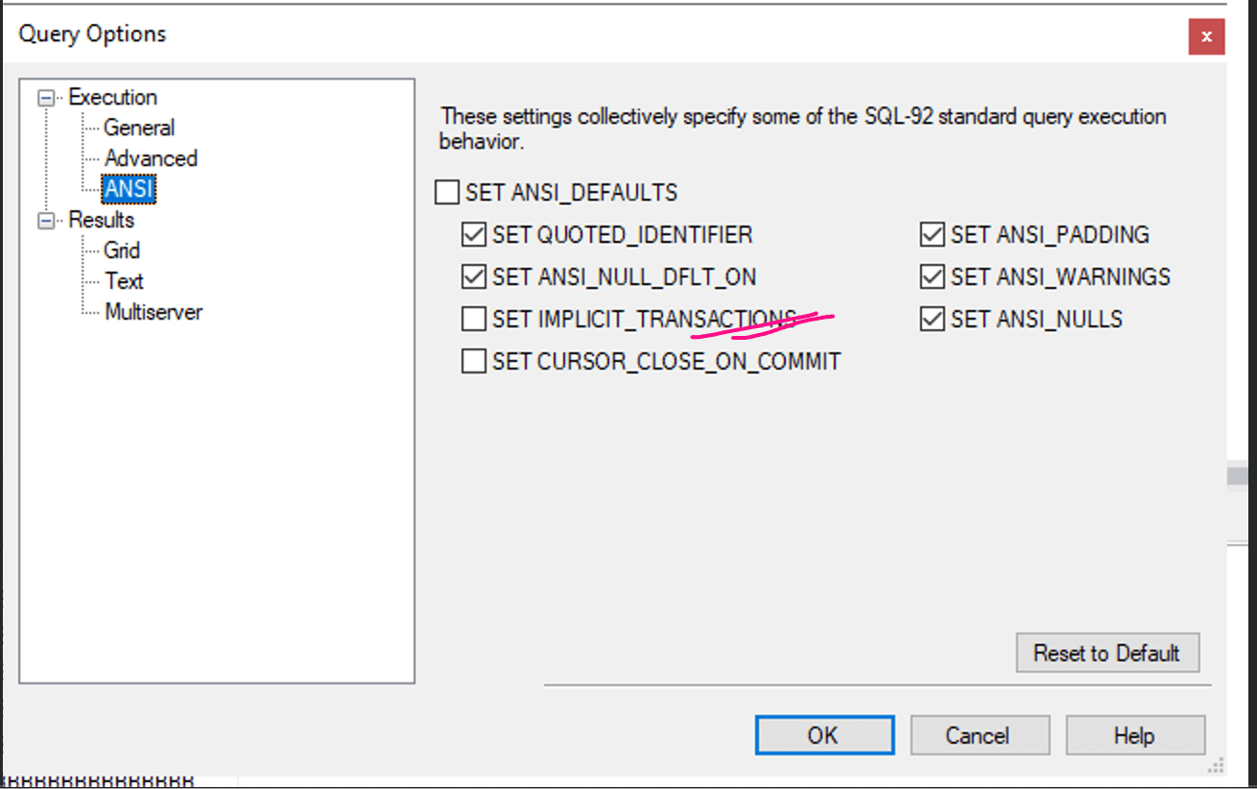The width and height of the screenshot is (1257, 789).
Task: Open the Text results options
Action: [124, 281]
